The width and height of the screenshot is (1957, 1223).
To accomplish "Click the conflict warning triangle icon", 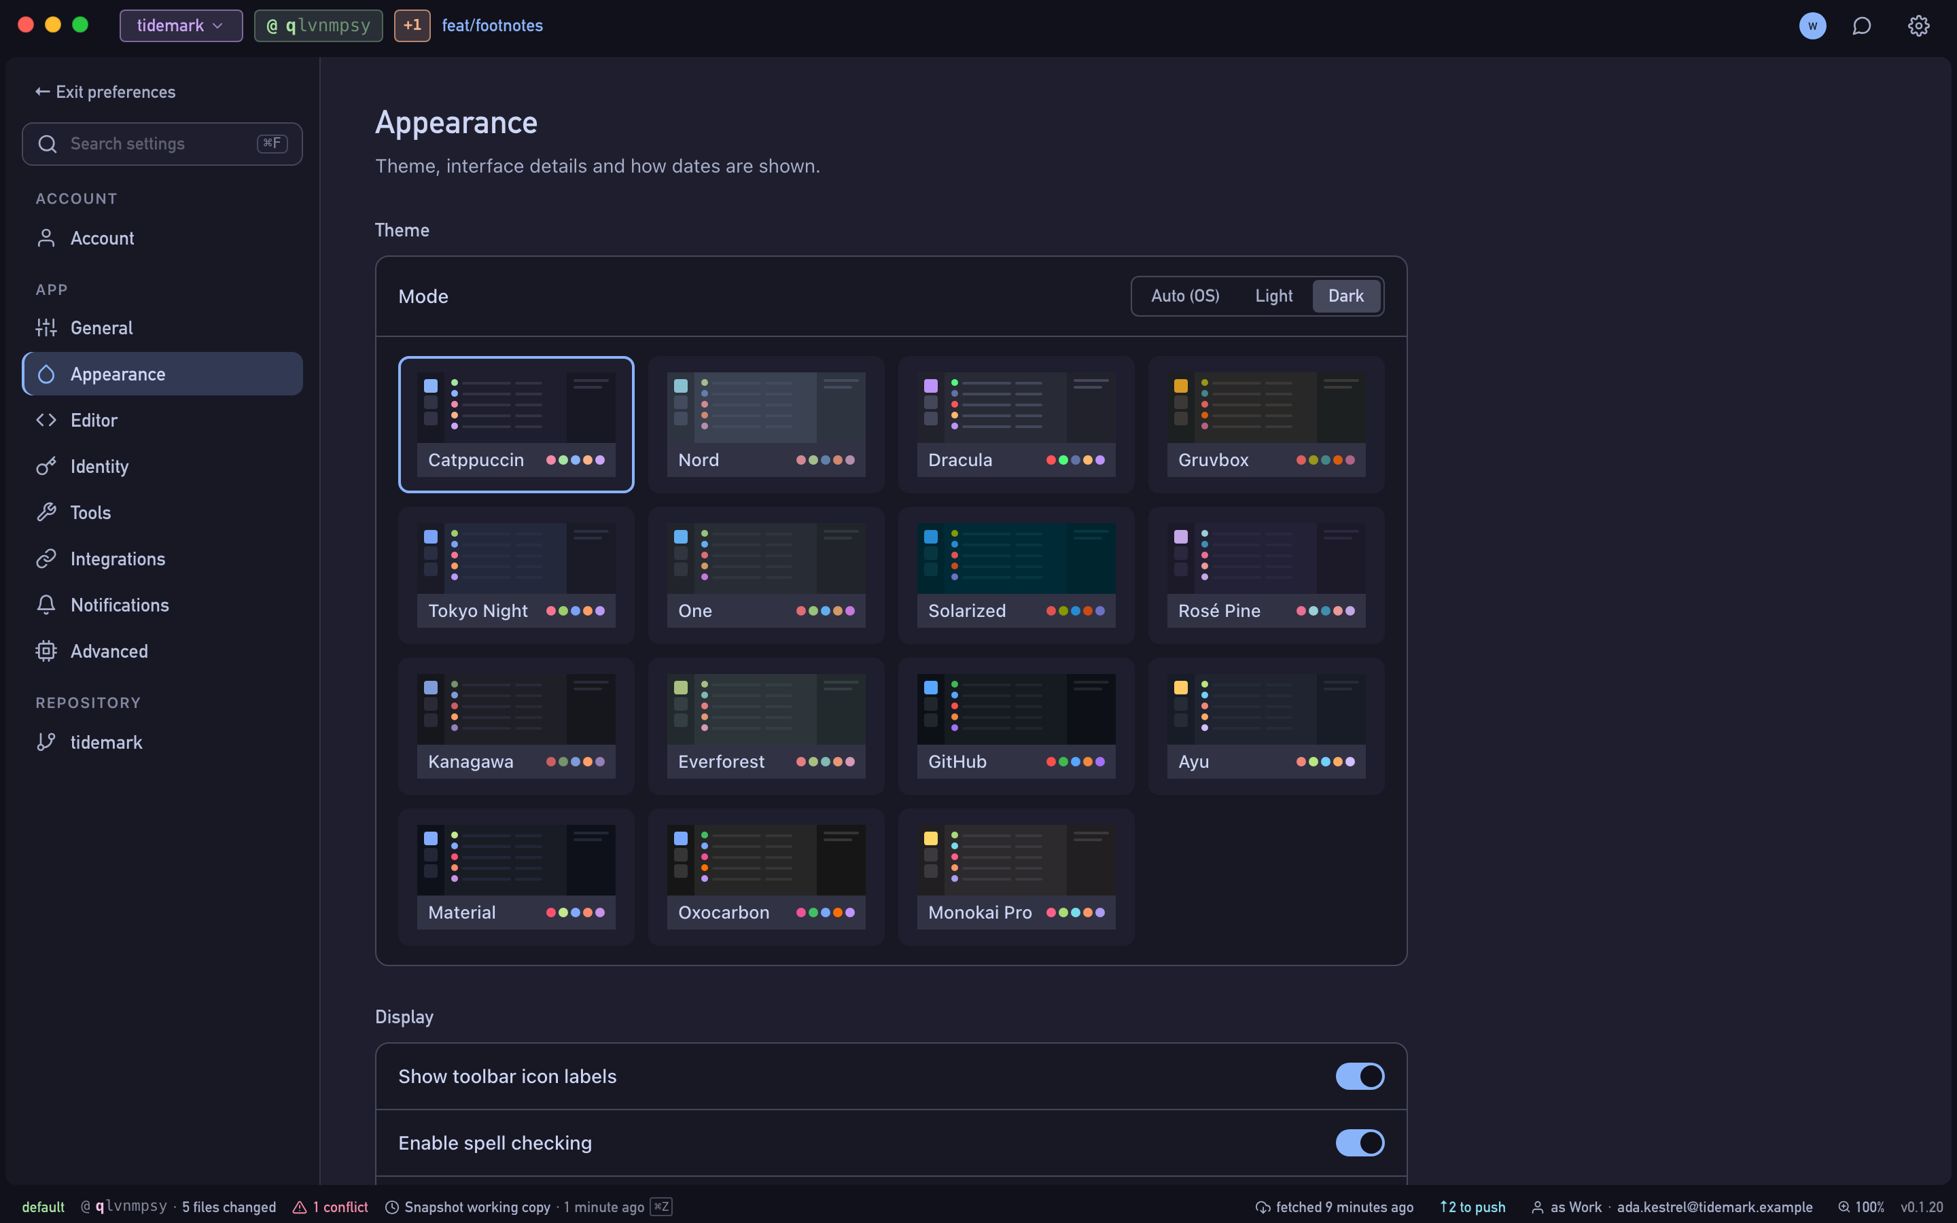I will (299, 1207).
